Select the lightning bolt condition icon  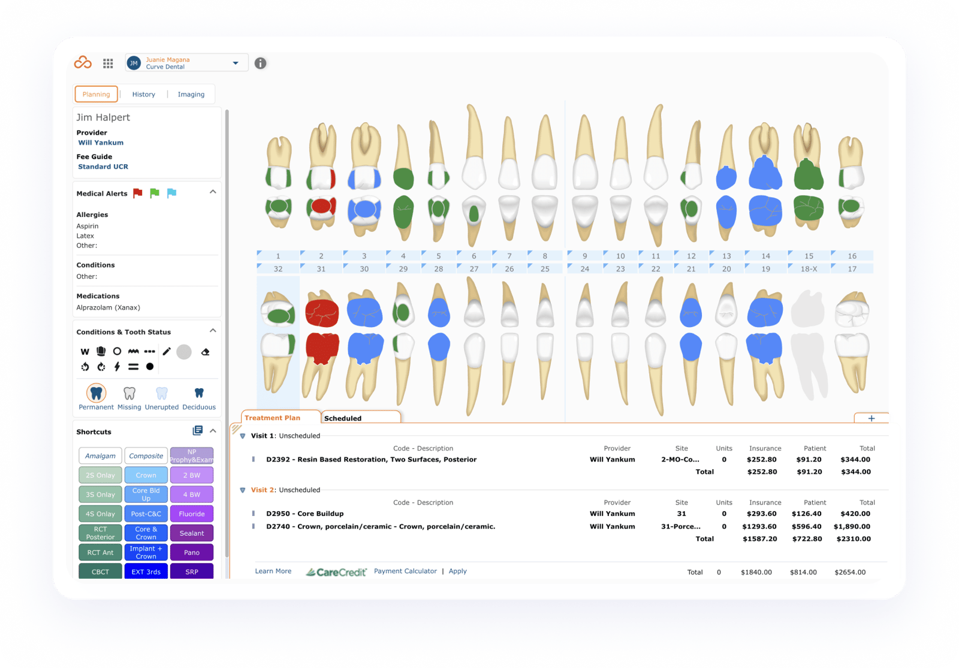(116, 366)
